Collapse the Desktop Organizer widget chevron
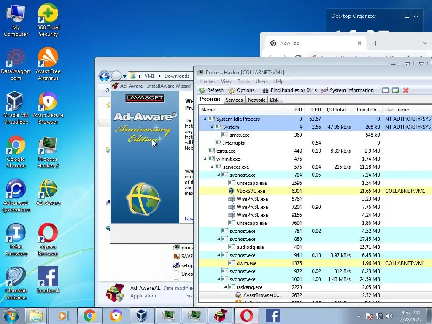Image resolution: width=432 pixels, height=324 pixels. point(416,16)
